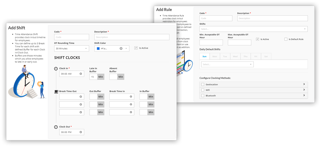The height and width of the screenshot is (147, 321).
Task: Click the Description field in Add Rule
Action: click(x=272, y=18)
